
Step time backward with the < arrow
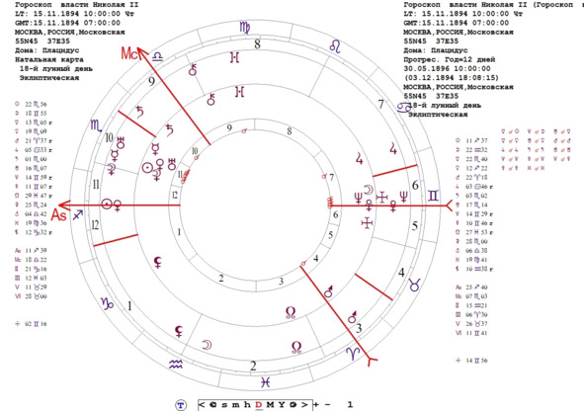[x=202, y=404]
